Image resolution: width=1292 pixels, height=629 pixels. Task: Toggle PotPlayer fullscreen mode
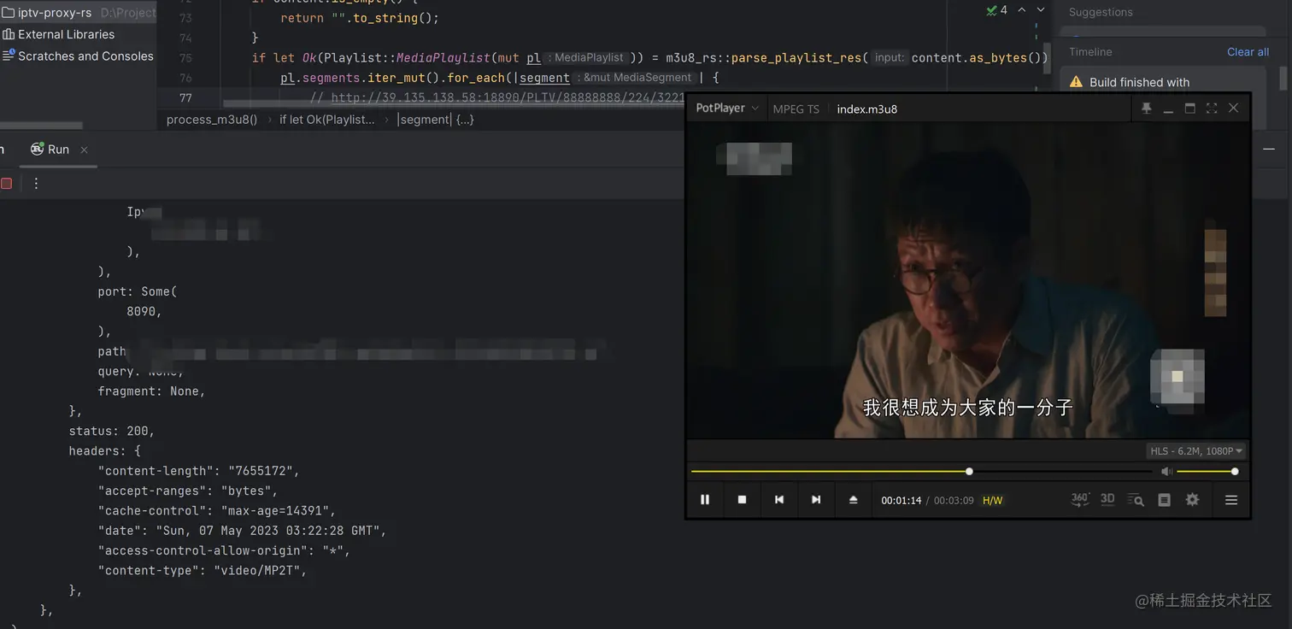(1212, 109)
